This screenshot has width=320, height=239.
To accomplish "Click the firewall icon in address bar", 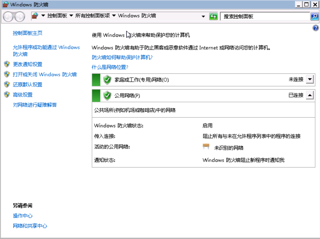I will click(x=35, y=16).
